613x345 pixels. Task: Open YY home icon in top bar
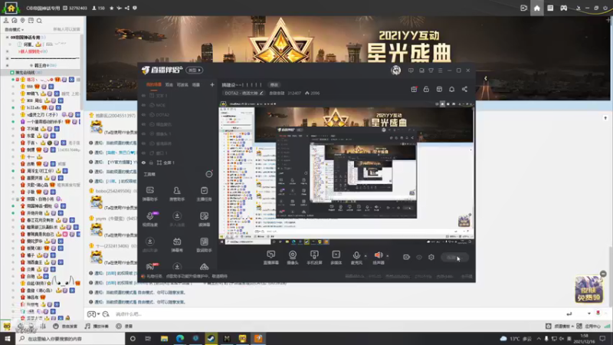537,8
